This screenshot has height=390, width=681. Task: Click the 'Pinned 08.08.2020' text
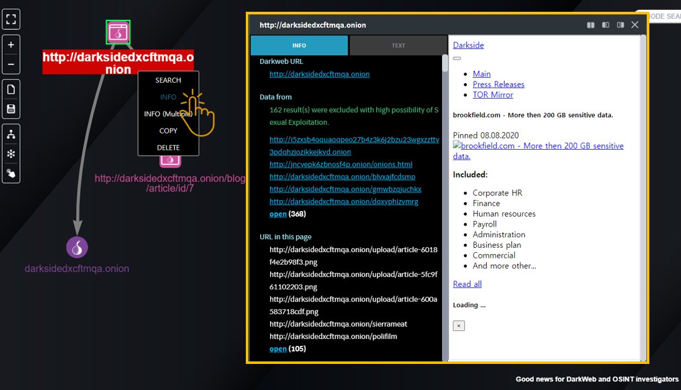(485, 135)
